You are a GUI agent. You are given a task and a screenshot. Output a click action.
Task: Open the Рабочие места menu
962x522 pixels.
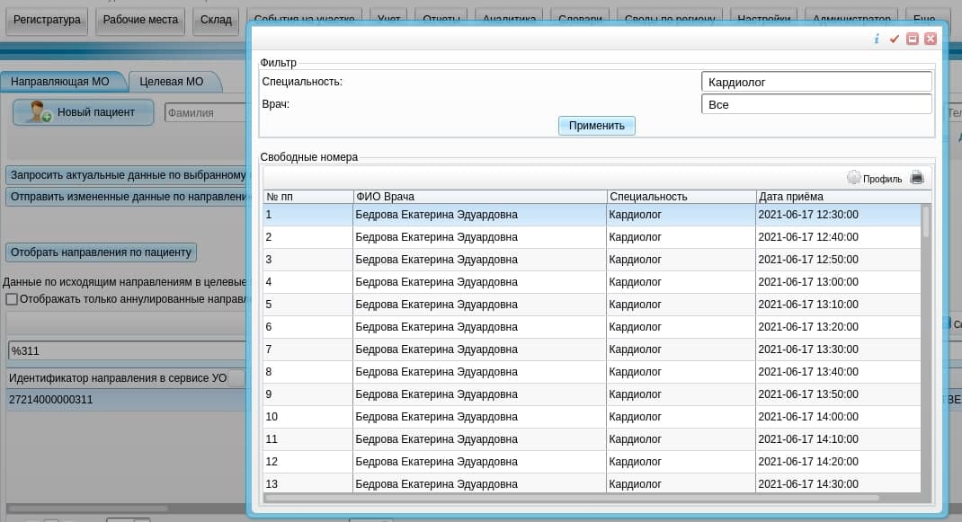pyautogui.click(x=138, y=20)
